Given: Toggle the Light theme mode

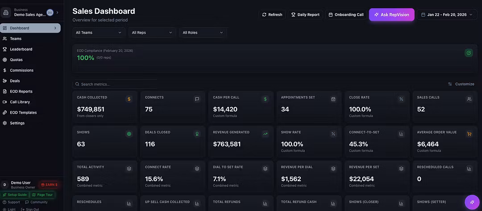Looking at the screenshot, I should pyautogui.click(x=9, y=209).
